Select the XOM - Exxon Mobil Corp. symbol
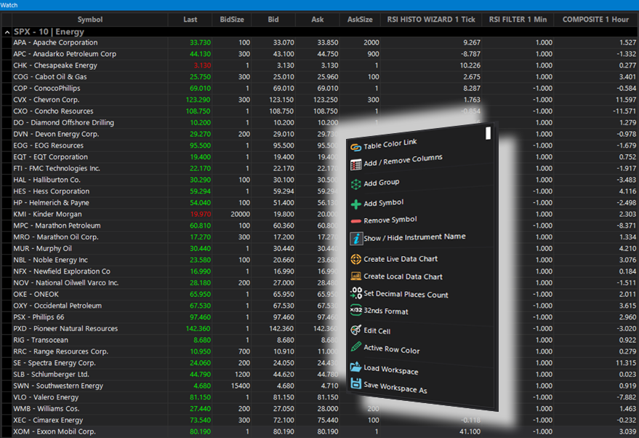Viewport: 639px width, 438px height. click(x=55, y=431)
